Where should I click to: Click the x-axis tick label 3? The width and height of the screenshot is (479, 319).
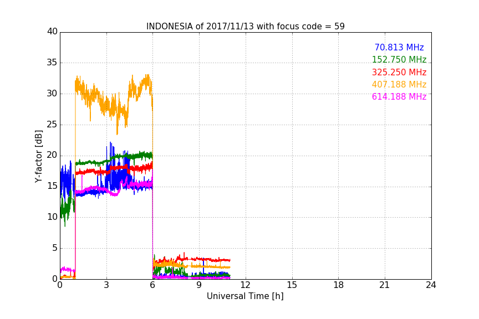(106, 285)
